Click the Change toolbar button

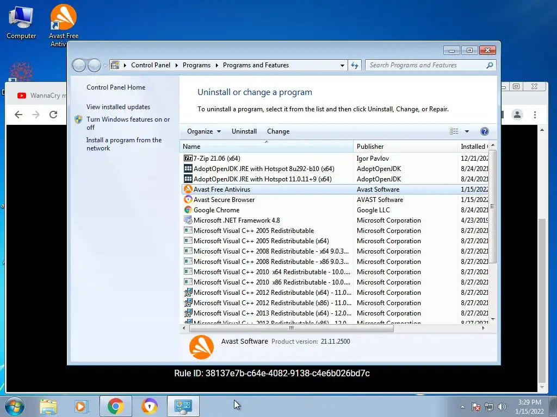[x=278, y=131]
